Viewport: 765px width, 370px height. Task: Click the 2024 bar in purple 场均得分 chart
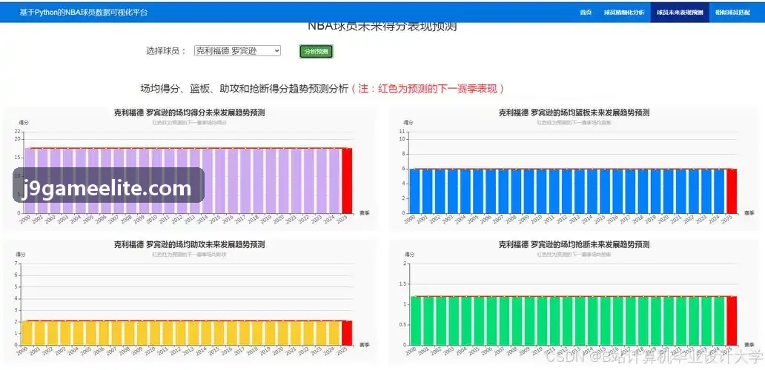tap(334, 181)
